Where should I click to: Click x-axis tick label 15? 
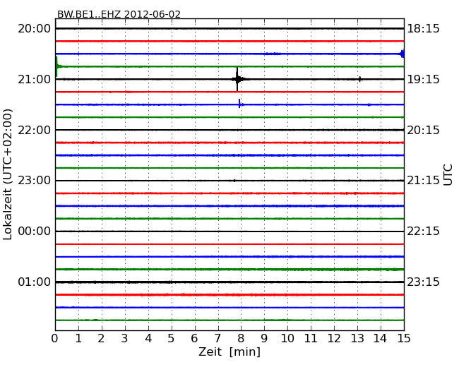pos(404,339)
